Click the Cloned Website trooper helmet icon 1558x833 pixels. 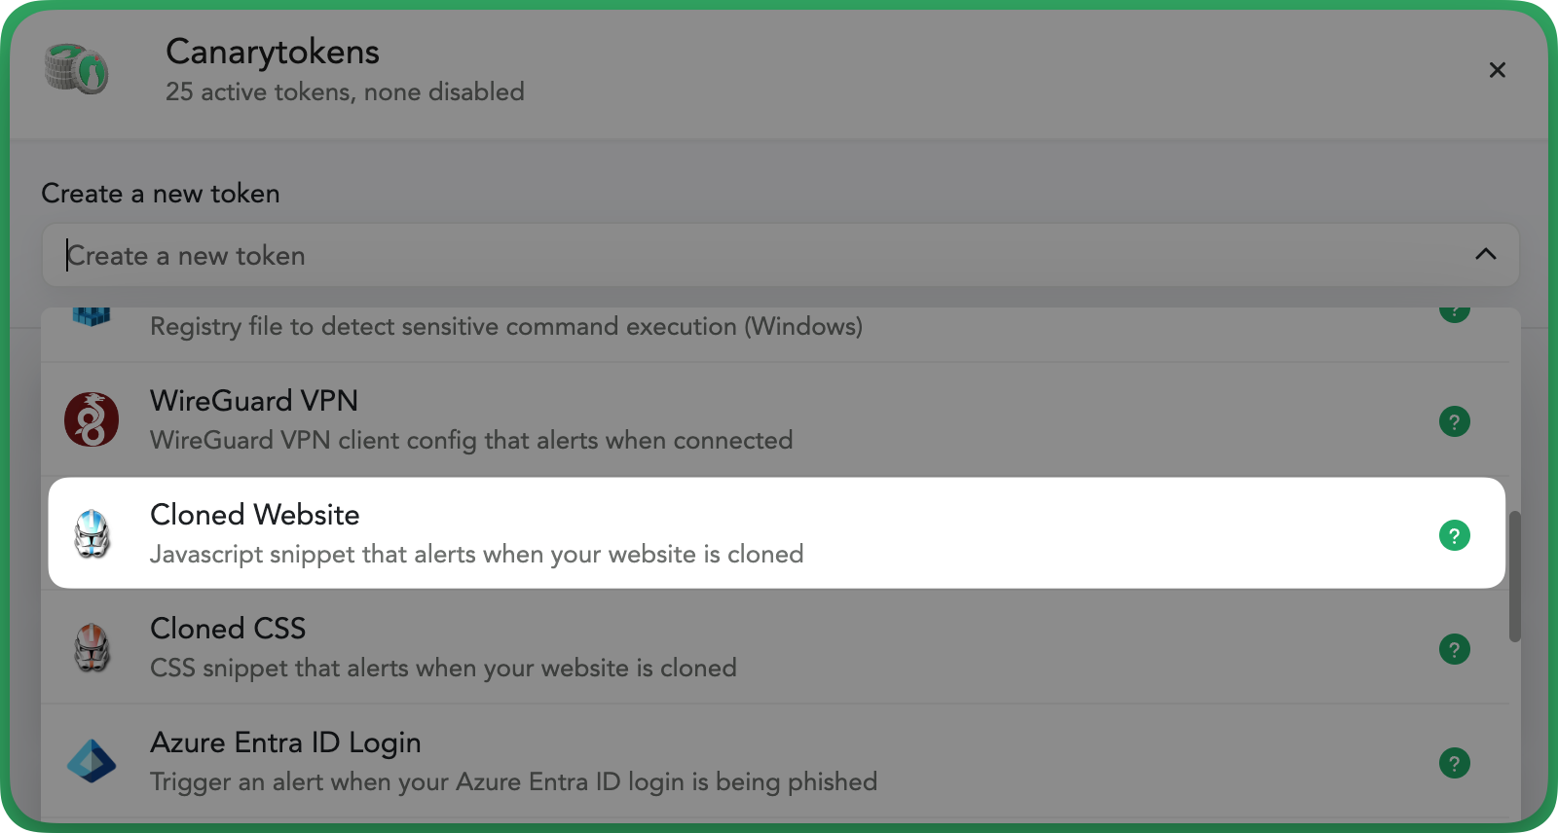pos(93,533)
